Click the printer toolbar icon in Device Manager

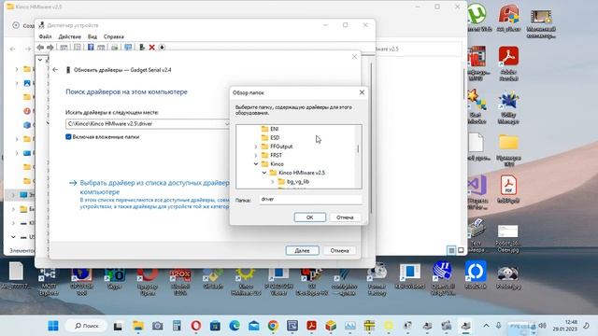pos(114,47)
